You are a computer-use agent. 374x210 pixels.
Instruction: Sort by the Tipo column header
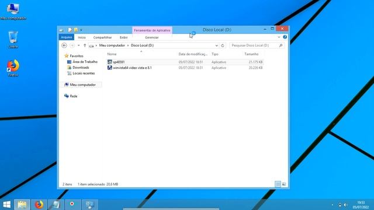(x=214, y=54)
